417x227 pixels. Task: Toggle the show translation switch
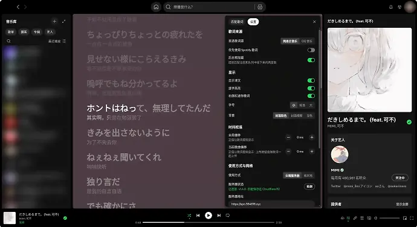(311, 80)
